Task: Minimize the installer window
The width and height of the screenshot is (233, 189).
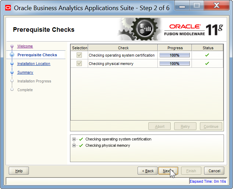Action: pos(182,6)
